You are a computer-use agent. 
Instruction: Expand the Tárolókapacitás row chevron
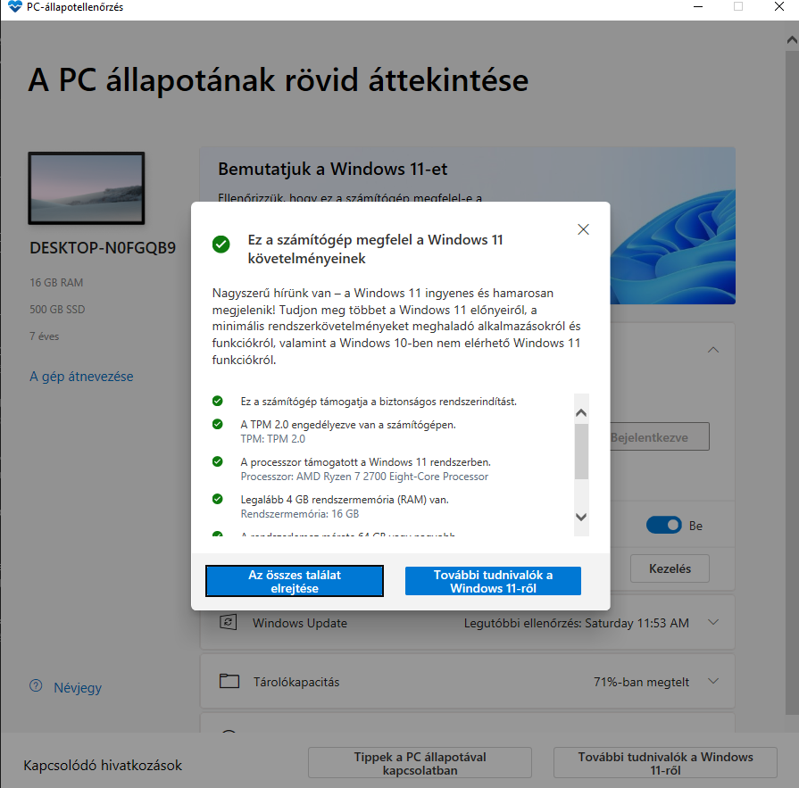tap(713, 681)
